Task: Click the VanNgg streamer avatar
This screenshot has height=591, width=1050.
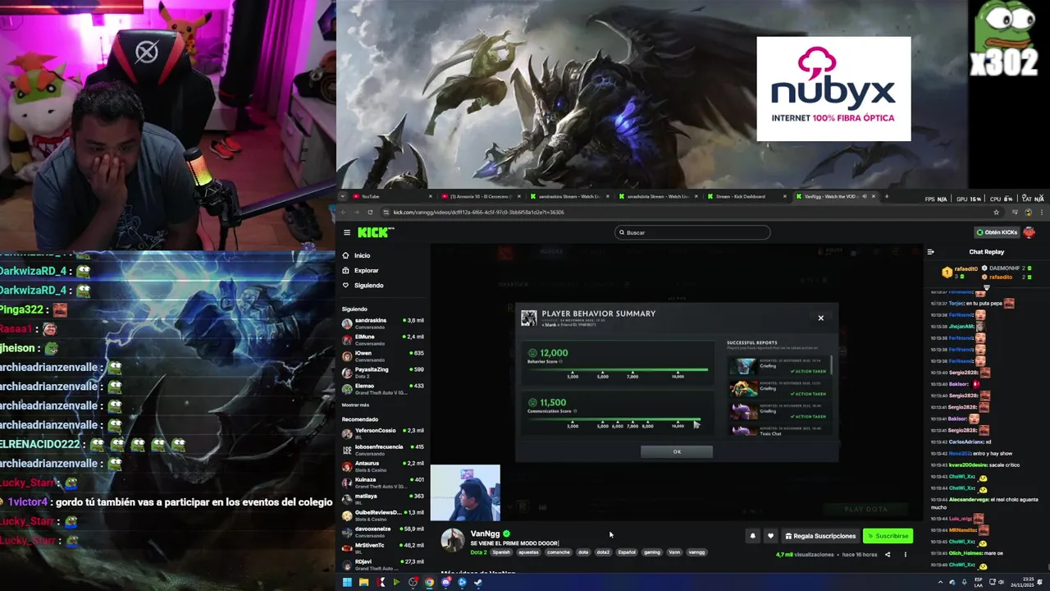Action: 453,540
